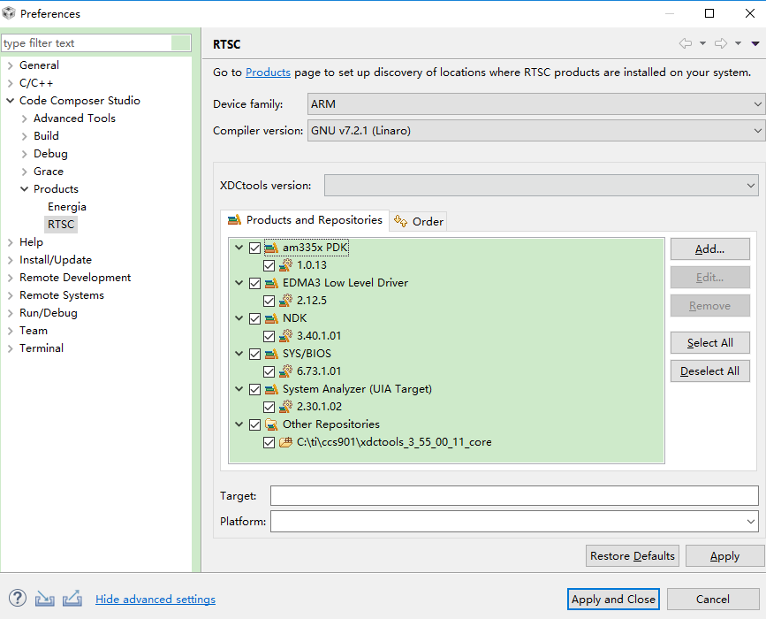
Task: Click the Apply and Close button
Action: (613, 599)
